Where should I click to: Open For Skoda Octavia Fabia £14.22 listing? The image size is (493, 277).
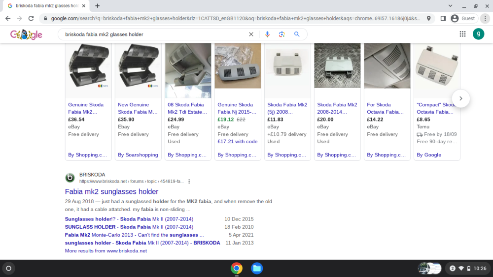[385, 108]
